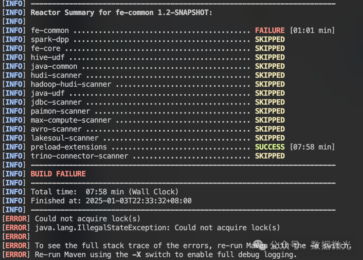This screenshot has width=363, height=260.
Task: Click the paimon-scanner module name
Action: point(61,111)
